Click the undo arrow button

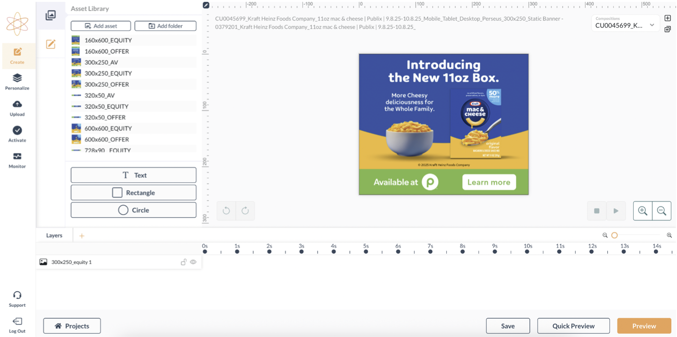[x=226, y=211]
